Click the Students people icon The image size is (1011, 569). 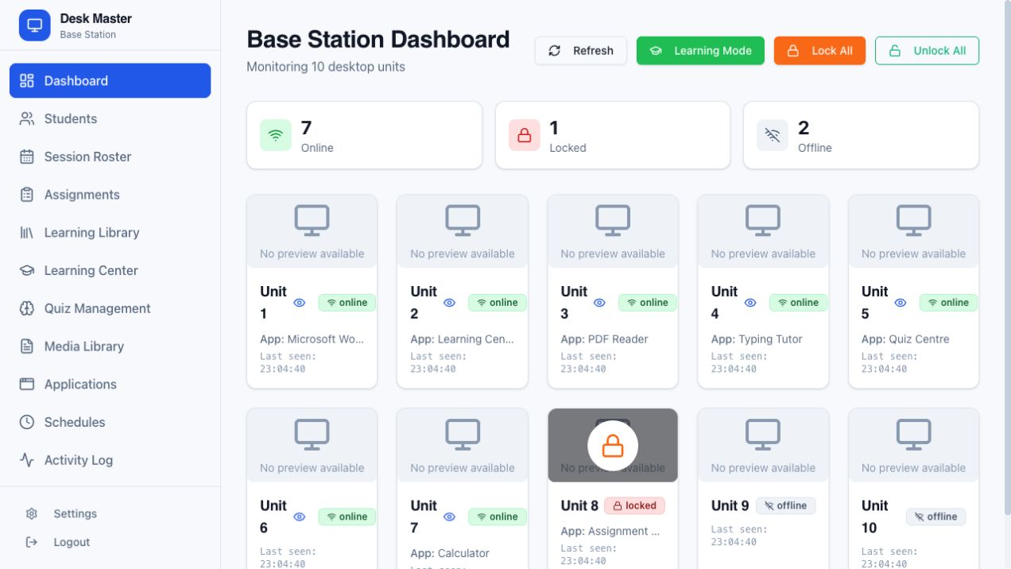pyautogui.click(x=27, y=118)
